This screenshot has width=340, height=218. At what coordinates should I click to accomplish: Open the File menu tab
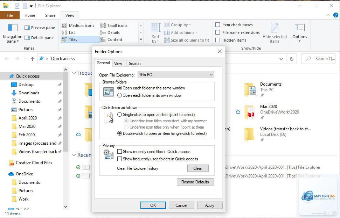click(x=10, y=15)
